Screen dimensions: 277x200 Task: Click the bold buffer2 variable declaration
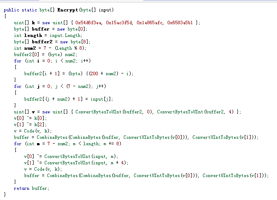[x=42, y=42]
